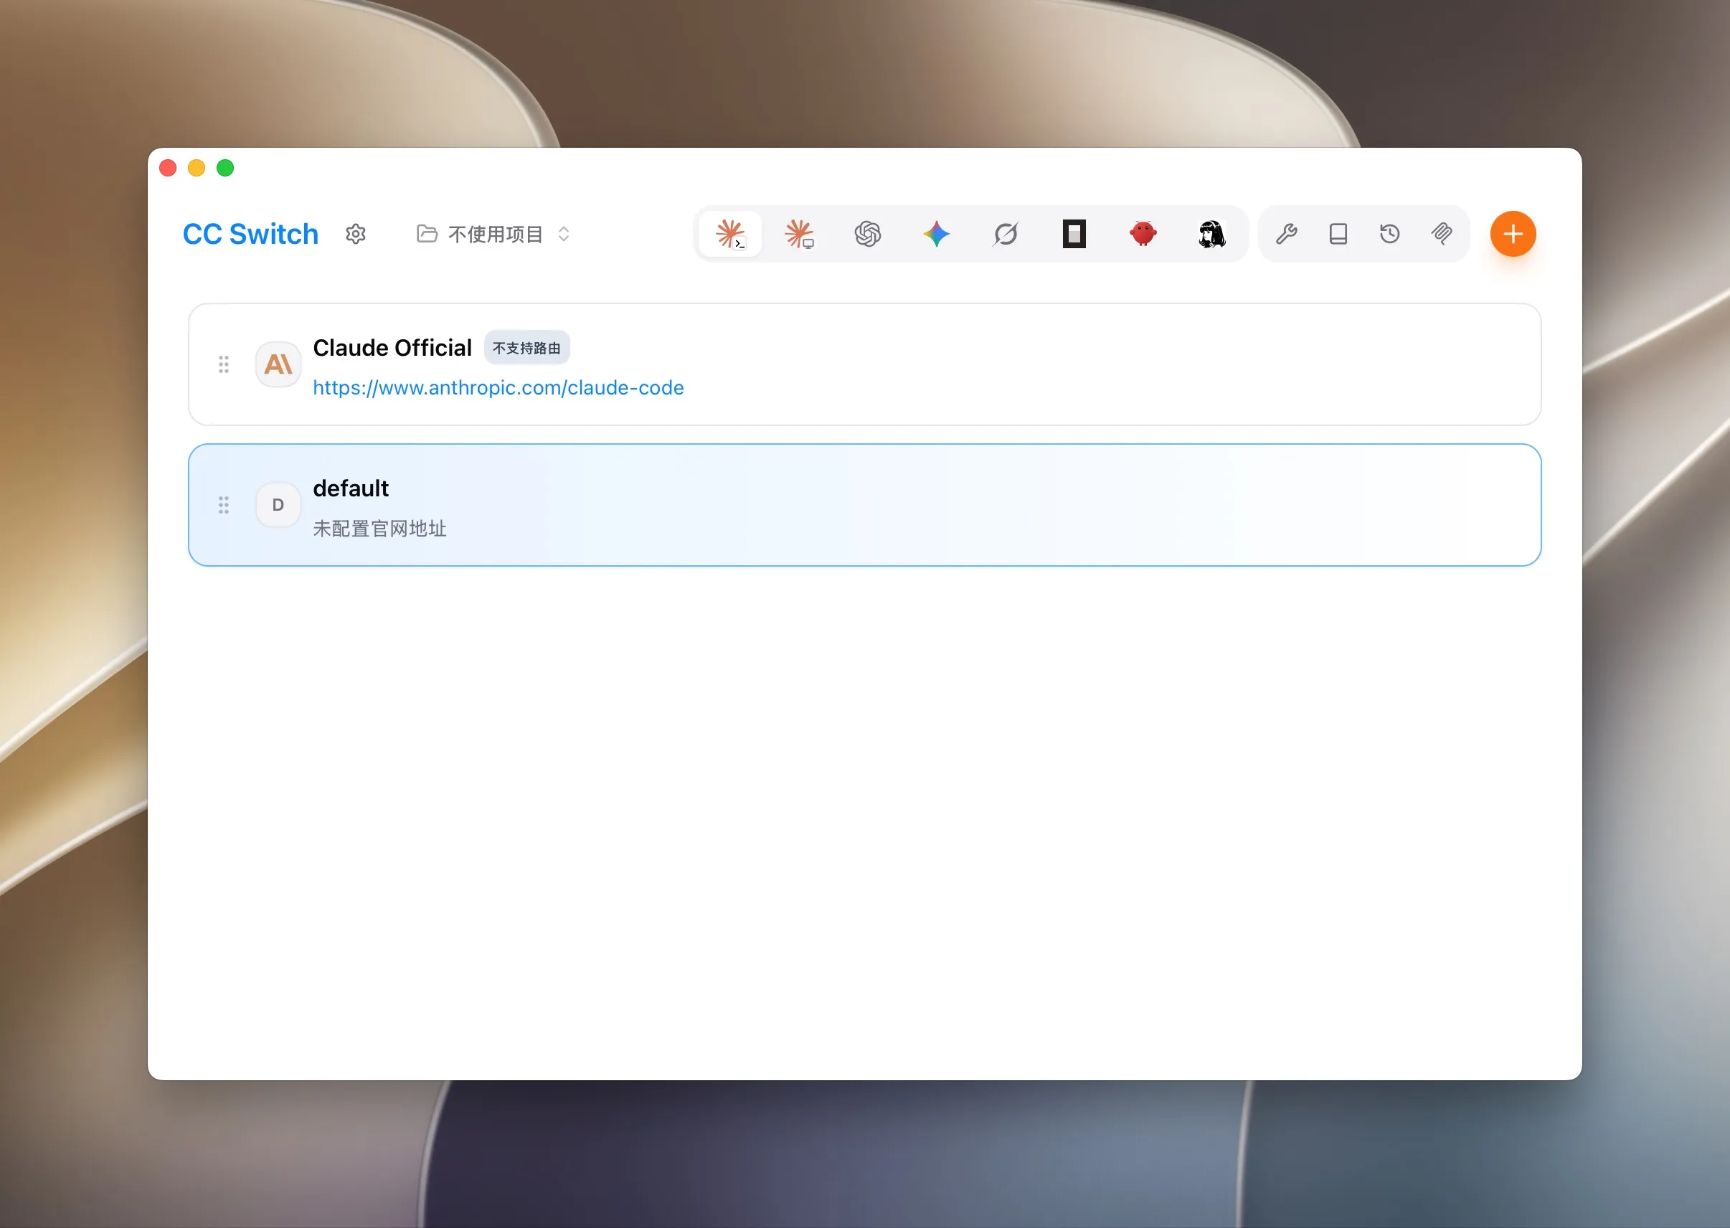Minimize the CC Switch window

[197, 167]
